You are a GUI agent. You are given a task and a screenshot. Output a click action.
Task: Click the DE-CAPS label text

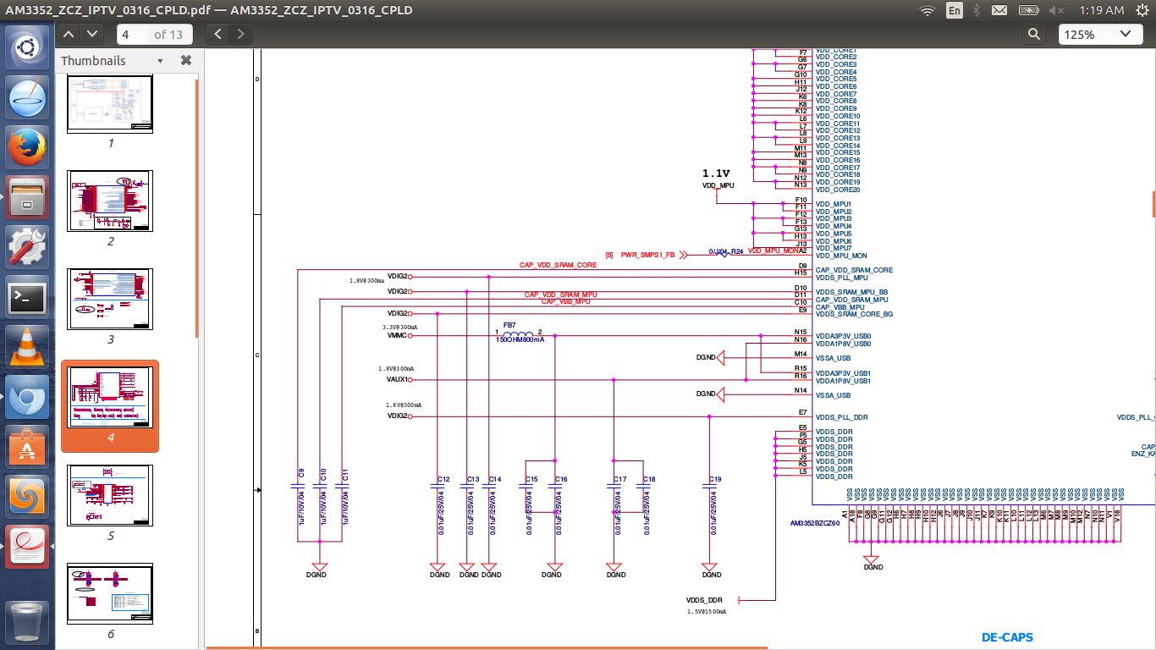pos(1007,637)
